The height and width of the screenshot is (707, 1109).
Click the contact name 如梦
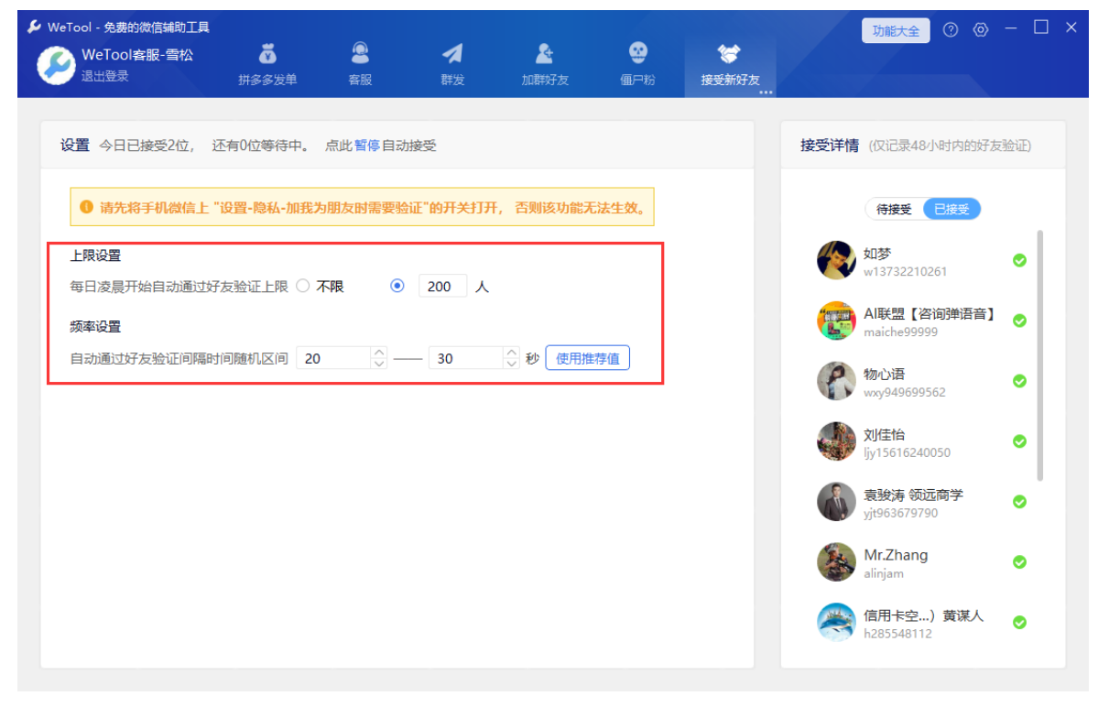coord(877,253)
